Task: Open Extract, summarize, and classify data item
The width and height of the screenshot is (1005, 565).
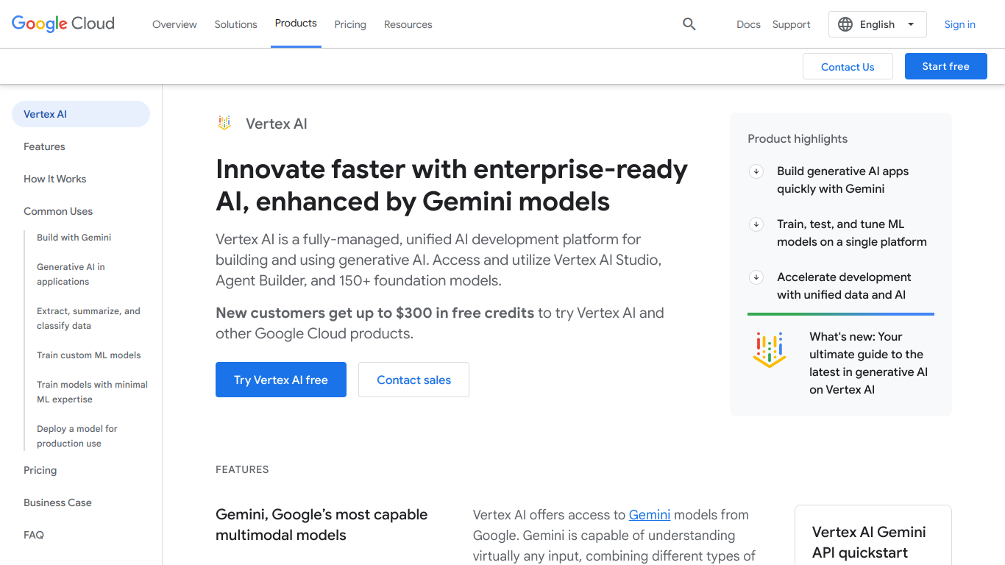Action: 88,319
